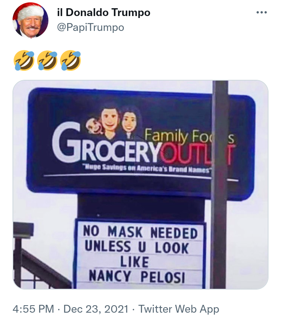Click the NANCY PELOSI text line
Image resolution: width=281 pixels, height=324 pixels.
tap(137, 277)
